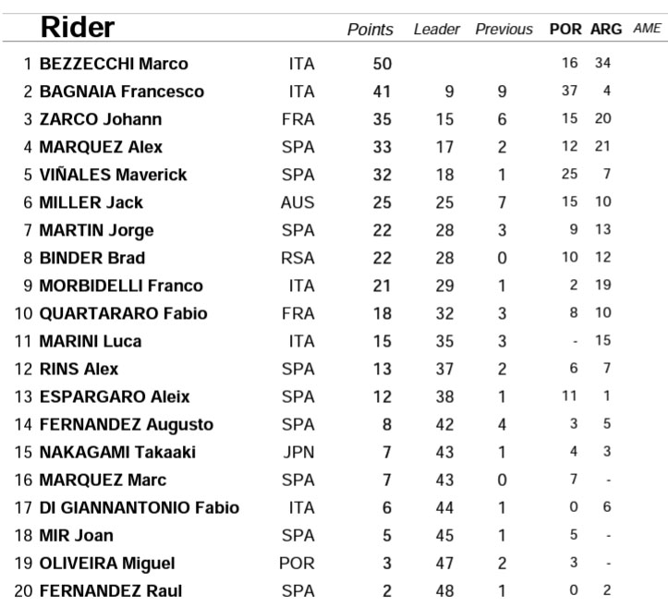668x608 pixels.
Task: Click ZARCO Johann's name
Action: tap(101, 119)
